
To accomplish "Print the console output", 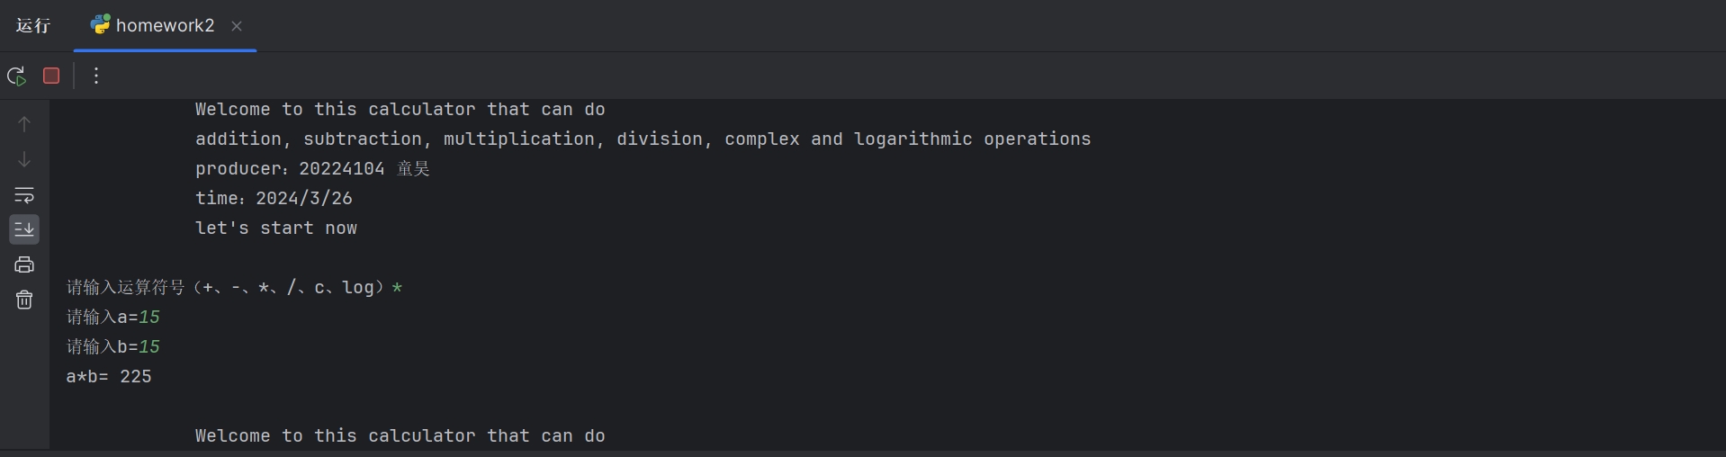I will (24, 264).
